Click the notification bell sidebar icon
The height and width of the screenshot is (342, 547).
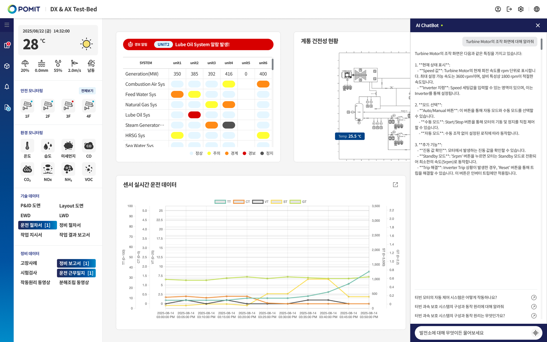tap(7, 87)
